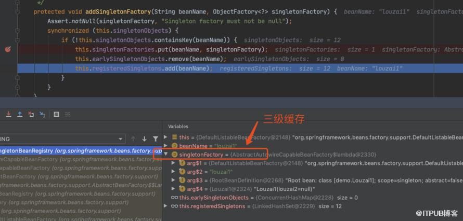Click the frames filter funnel icon
This screenshot has height=221, width=463.
coord(156,139)
